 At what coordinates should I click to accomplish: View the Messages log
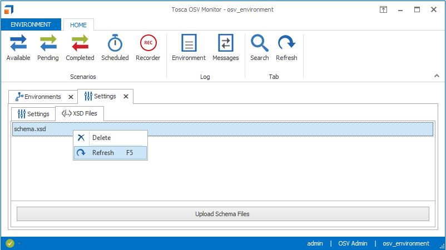225,47
